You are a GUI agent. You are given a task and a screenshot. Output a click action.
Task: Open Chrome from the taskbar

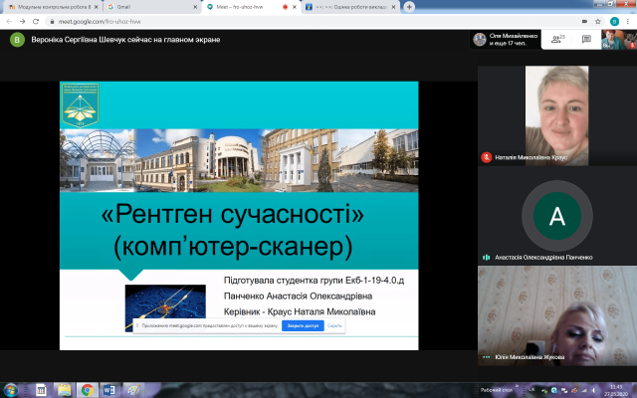pyautogui.click(x=88, y=389)
